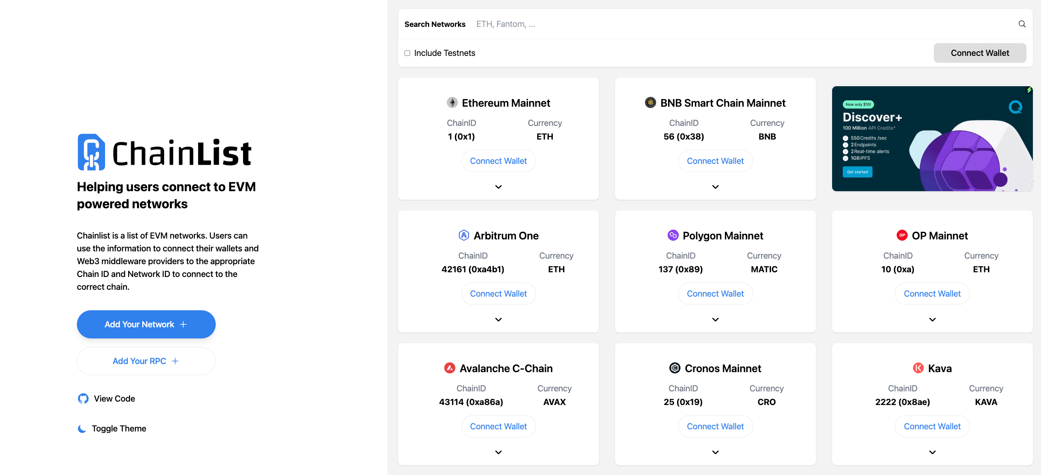Click the Kava logo icon
The width and height of the screenshot is (1041, 475).
point(918,368)
